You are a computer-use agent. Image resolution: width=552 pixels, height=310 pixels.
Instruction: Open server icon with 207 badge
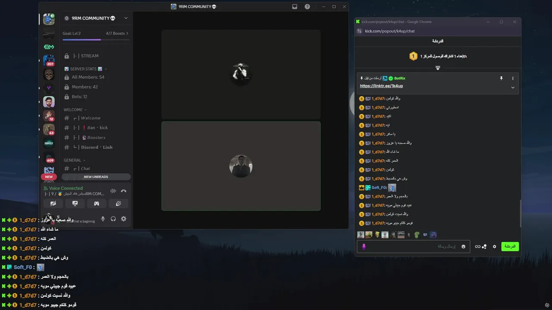pos(49,60)
